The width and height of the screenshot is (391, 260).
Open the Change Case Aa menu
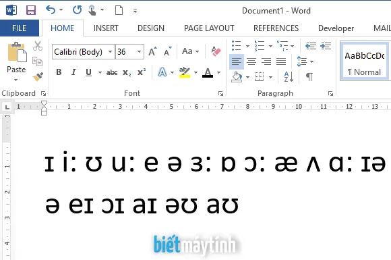190,51
